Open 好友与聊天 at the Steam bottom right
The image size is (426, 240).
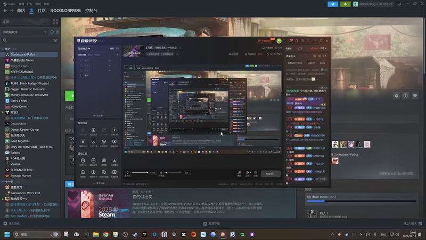click(x=412, y=223)
